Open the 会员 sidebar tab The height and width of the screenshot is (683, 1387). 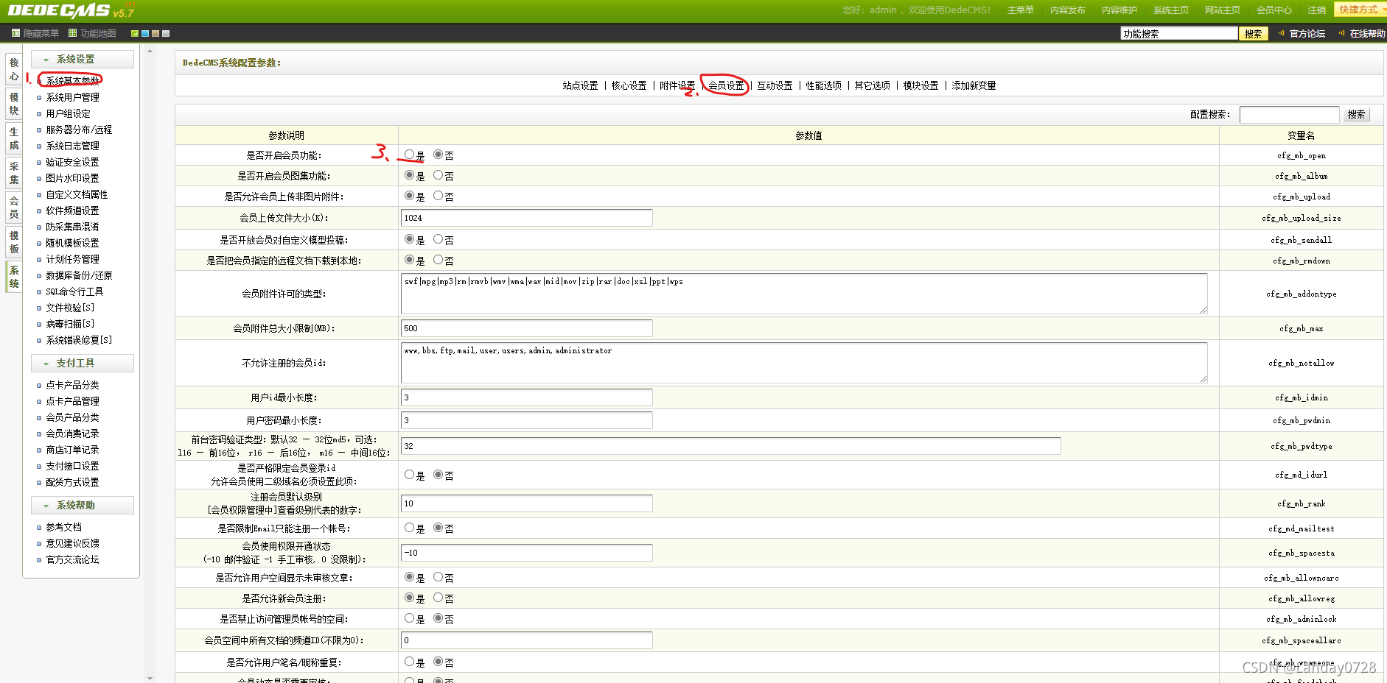(13, 208)
